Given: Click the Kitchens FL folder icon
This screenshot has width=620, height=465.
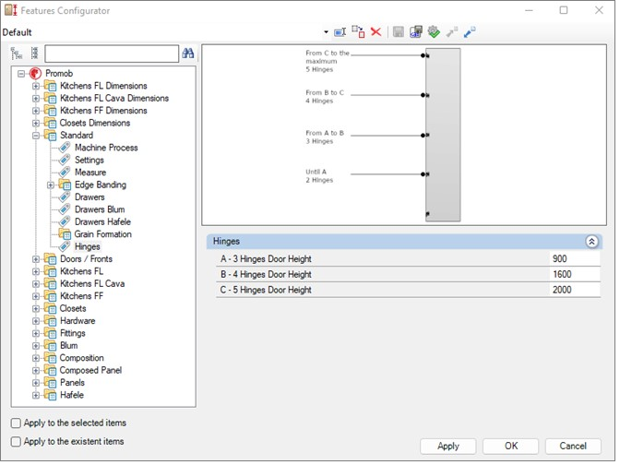Looking at the screenshot, I should tap(50, 271).
